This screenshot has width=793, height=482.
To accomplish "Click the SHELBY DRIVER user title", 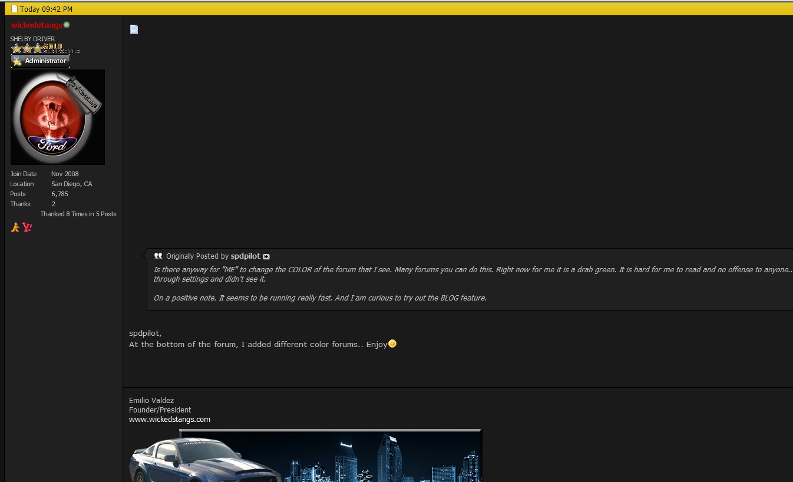I will coord(32,39).
